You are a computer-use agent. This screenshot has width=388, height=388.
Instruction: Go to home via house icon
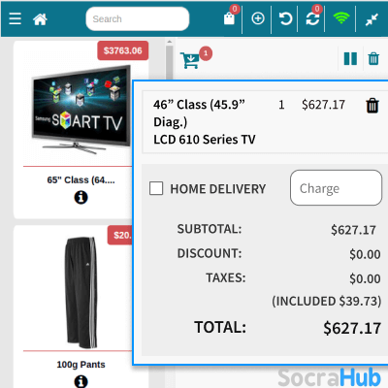click(x=40, y=19)
